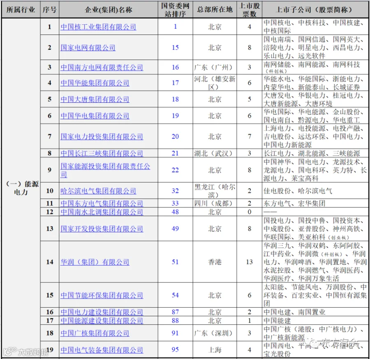Image resolution: width=370 pixels, height=359 pixels.
Task: Open the 中国华能集团有限公司 link
Action: (x=95, y=83)
